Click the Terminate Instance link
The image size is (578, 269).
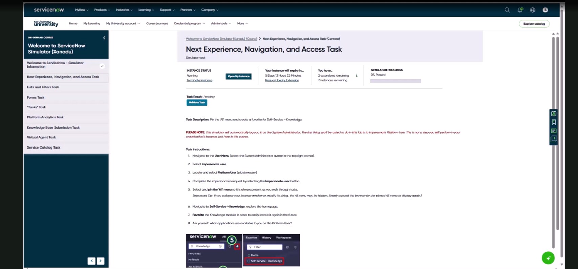(199, 80)
